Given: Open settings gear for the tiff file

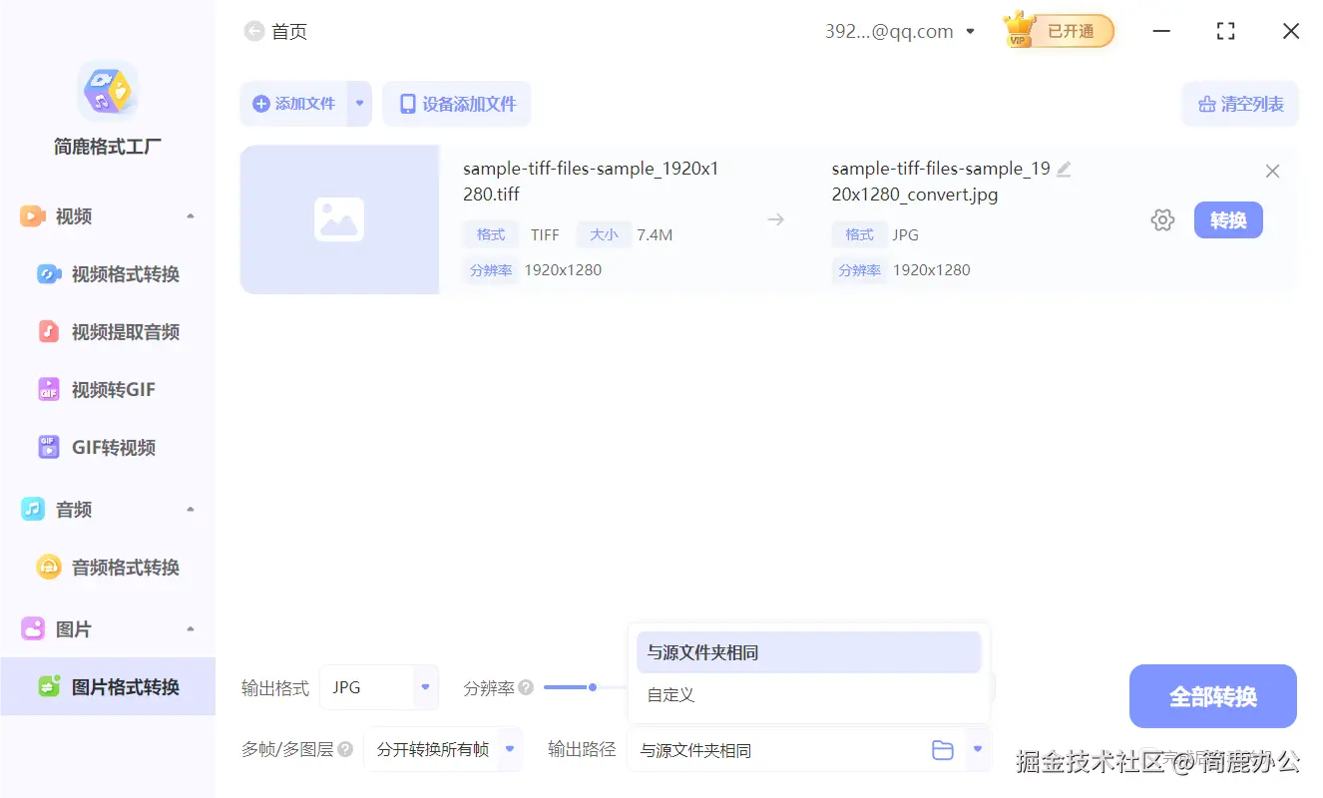Looking at the screenshot, I should [x=1162, y=219].
